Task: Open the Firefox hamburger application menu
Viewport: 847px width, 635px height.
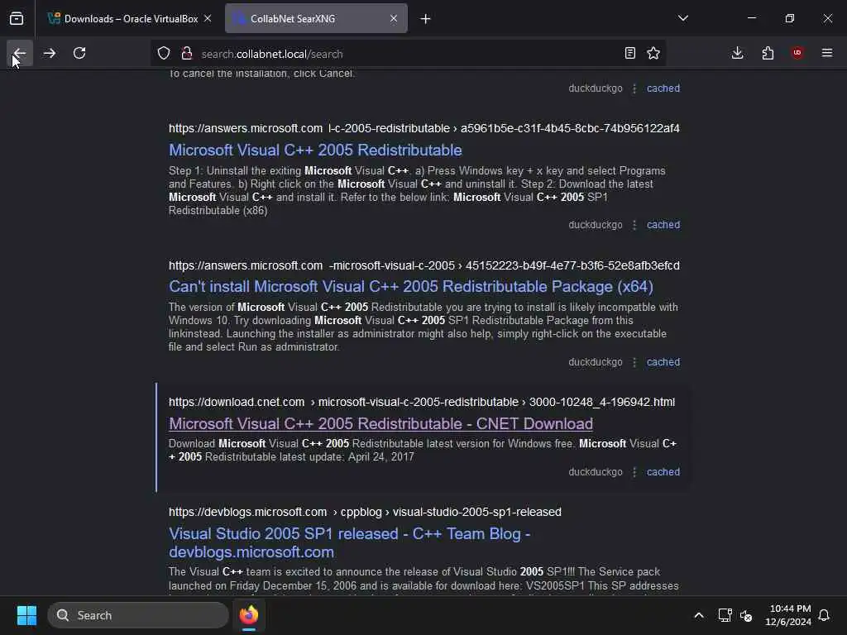Action: point(827,53)
